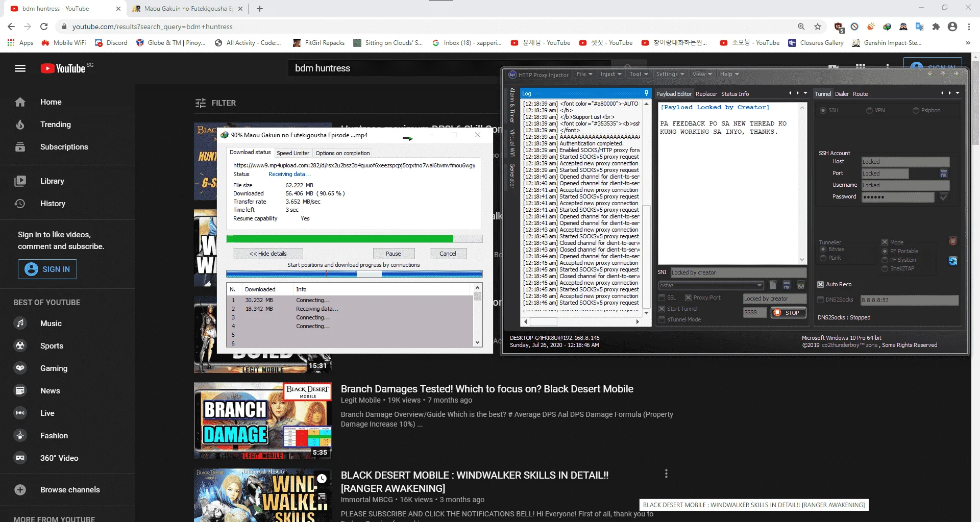Open 360° Video in sidebar
Viewport: 980px width, 522px height.
pos(59,458)
